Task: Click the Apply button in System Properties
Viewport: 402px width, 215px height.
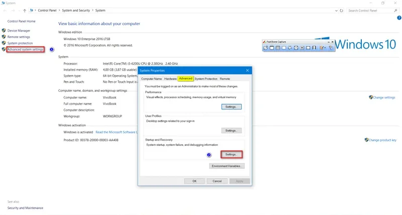Action: 240,181
